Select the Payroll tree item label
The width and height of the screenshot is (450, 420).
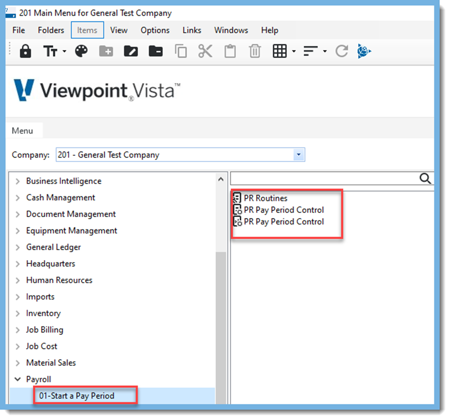38,379
